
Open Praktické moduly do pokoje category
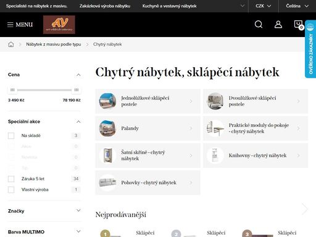point(256,128)
